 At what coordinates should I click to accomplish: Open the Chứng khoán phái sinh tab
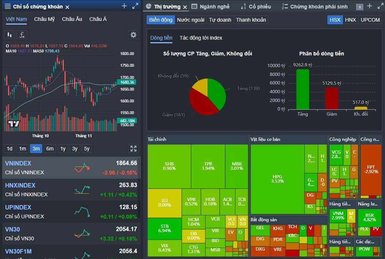coord(315,7)
